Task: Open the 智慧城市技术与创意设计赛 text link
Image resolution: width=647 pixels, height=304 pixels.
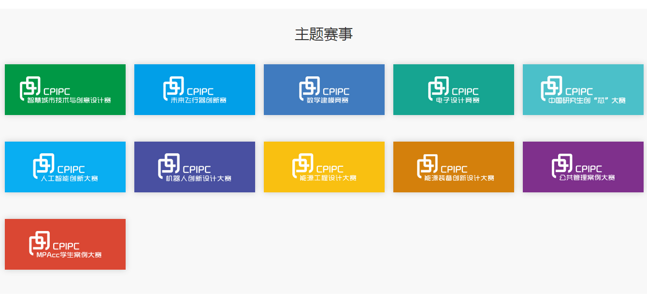Action: 69,101
